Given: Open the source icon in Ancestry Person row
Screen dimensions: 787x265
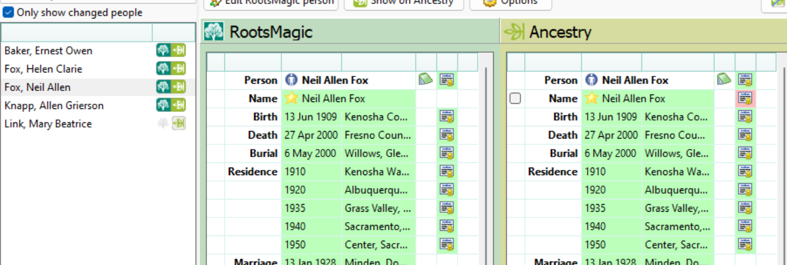Looking at the screenshot, I should (745, 80).
